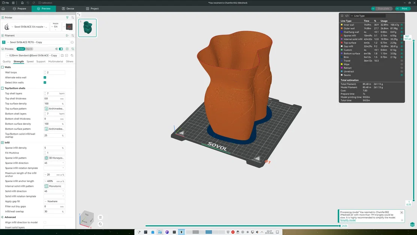
Task: Click the Sparse infill density field
Action: point(54,148)
